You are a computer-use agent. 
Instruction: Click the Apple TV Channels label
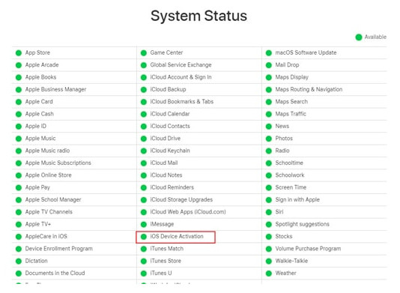click(x=49, y=212)
